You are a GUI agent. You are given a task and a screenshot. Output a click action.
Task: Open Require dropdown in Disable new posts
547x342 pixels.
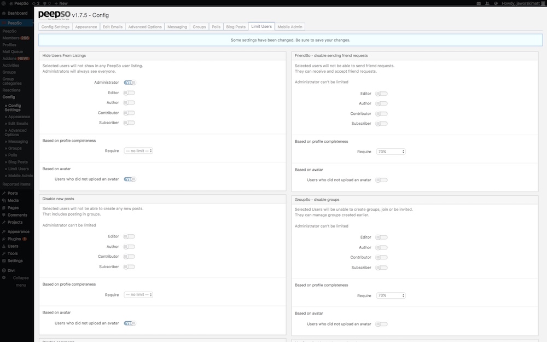(x=138, y=294)
